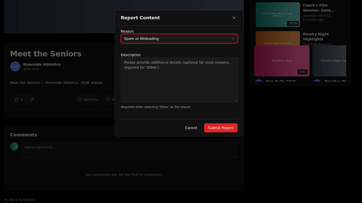Click the Meet the Seniors title

tap(46, 54)
